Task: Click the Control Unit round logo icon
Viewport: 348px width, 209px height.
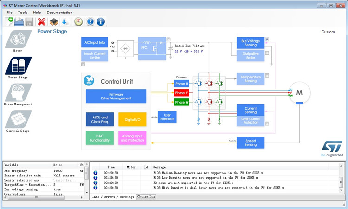Action: [89, 81]
